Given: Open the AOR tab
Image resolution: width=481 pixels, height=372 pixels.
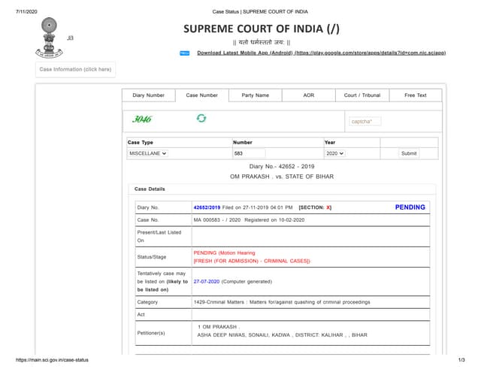Looking at the screenshot, I should coord(309,95).
